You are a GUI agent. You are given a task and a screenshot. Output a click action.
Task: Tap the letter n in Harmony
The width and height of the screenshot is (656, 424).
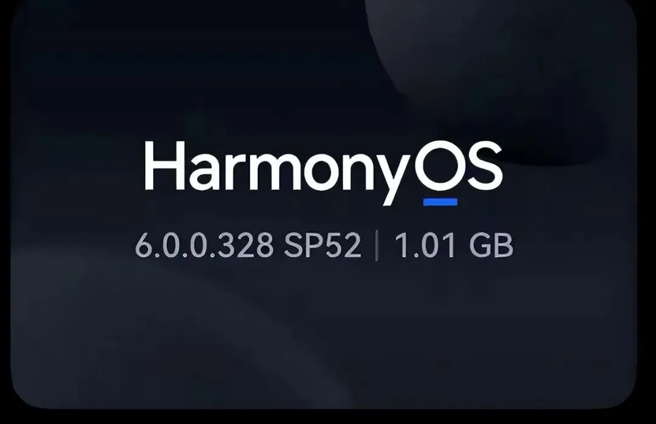[x=360, y=172]
